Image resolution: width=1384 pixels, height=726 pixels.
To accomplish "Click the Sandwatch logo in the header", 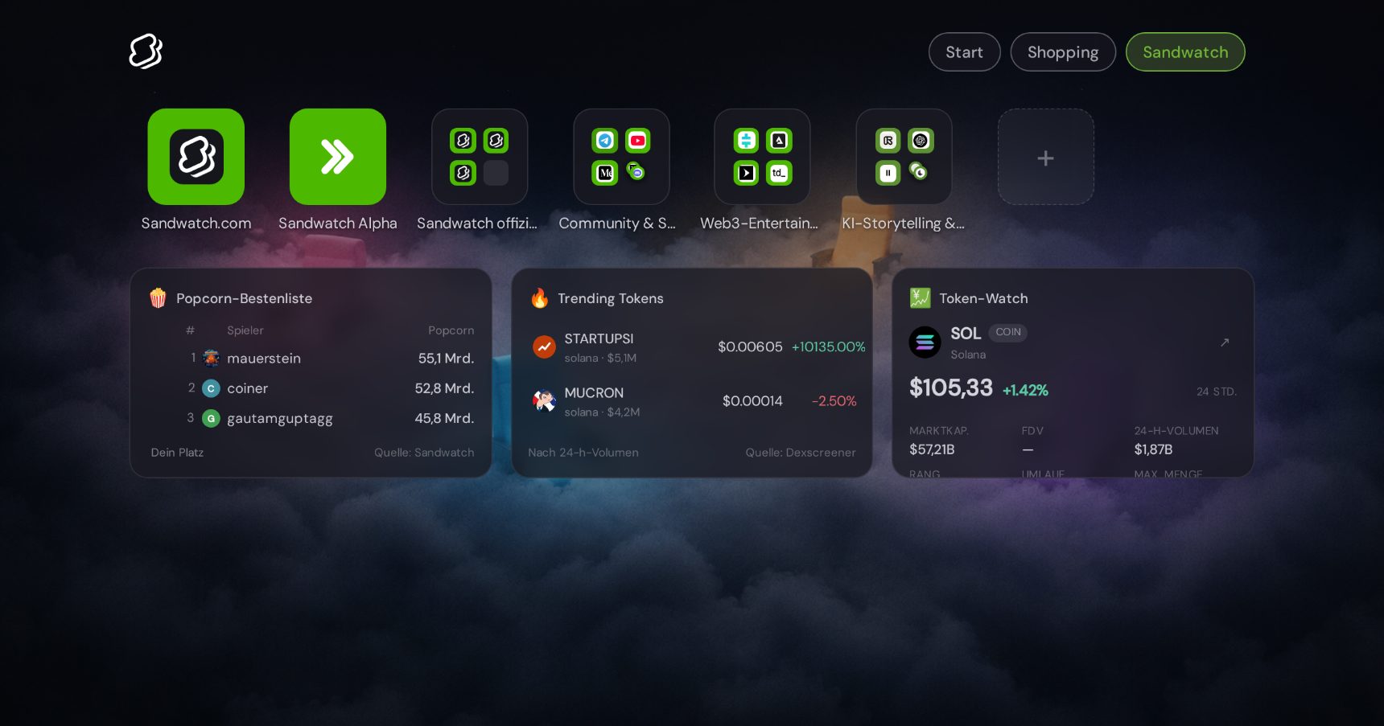I will pos(146,51).
